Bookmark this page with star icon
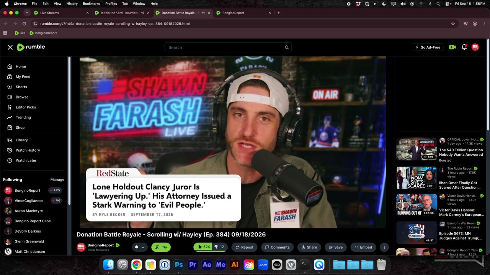Image resolution: width=490 pixels, height=275 pixels. tap(453, 24)
